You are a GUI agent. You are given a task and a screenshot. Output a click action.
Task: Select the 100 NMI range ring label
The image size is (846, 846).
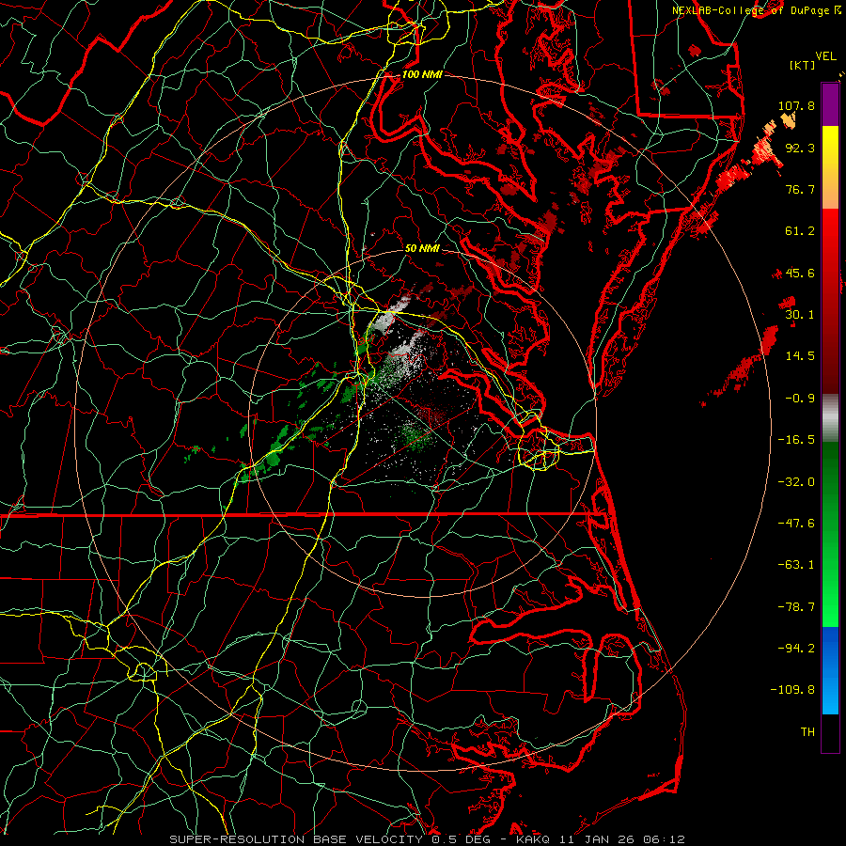(x=422, y=74)
